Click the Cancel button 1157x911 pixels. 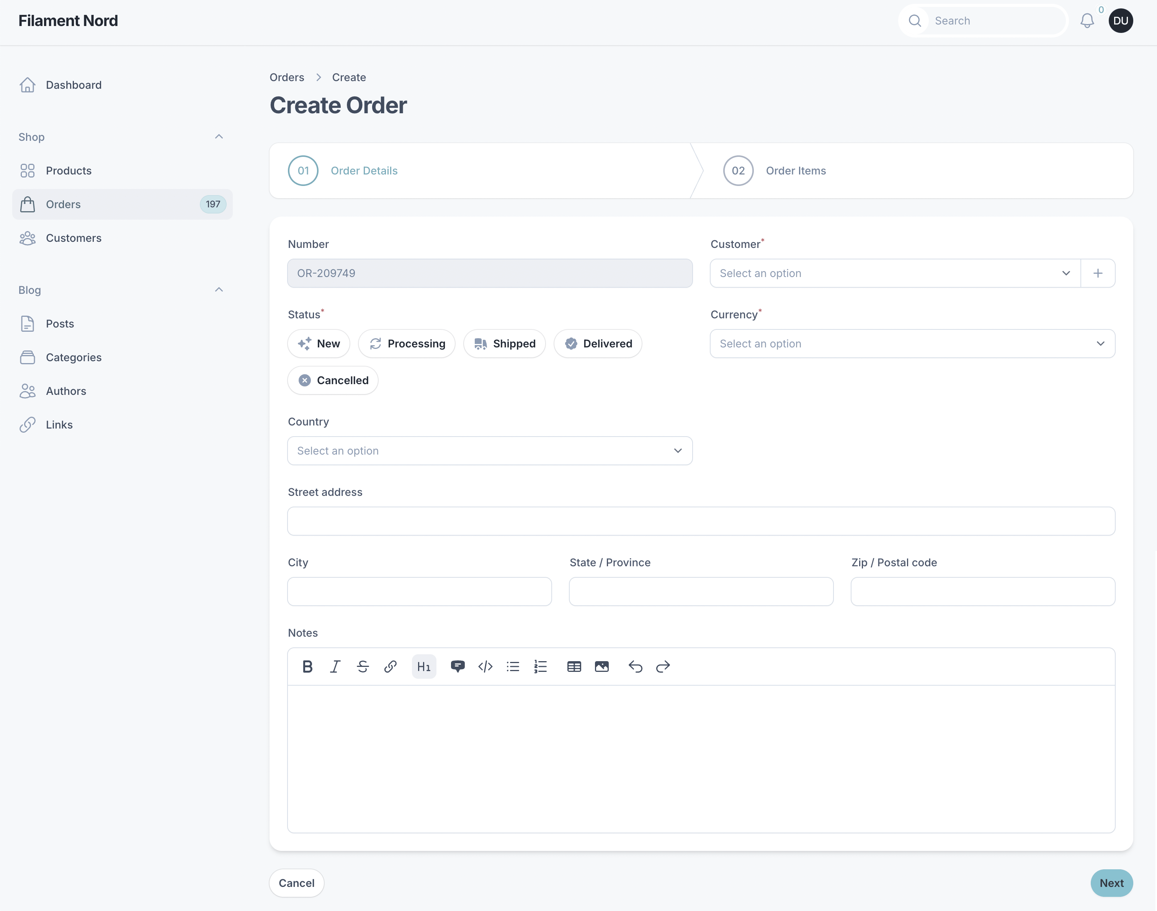point(297,883)
